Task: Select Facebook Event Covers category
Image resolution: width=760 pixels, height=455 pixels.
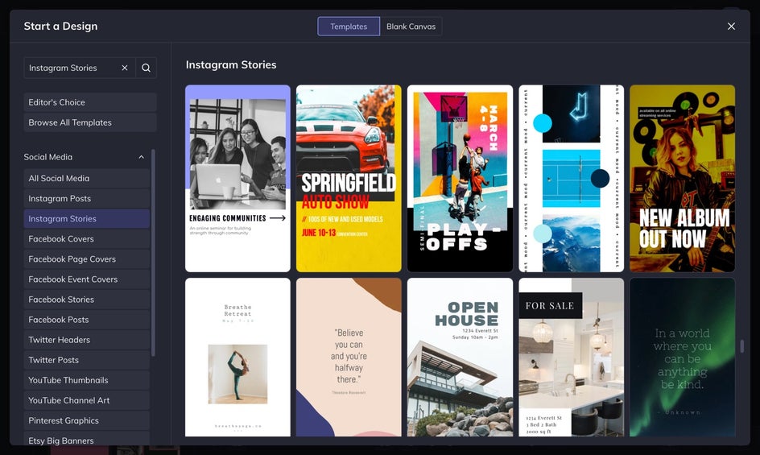Action: tap(87, 279)
